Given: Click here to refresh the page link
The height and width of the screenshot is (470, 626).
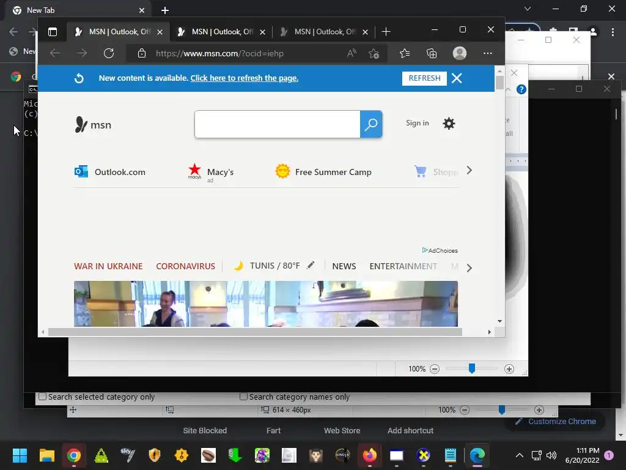Looking at the screenshot, I should point(245,78).
